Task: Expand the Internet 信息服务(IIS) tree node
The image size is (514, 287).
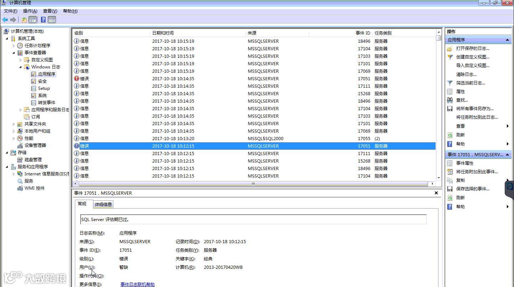Action: tap(14, 174)
